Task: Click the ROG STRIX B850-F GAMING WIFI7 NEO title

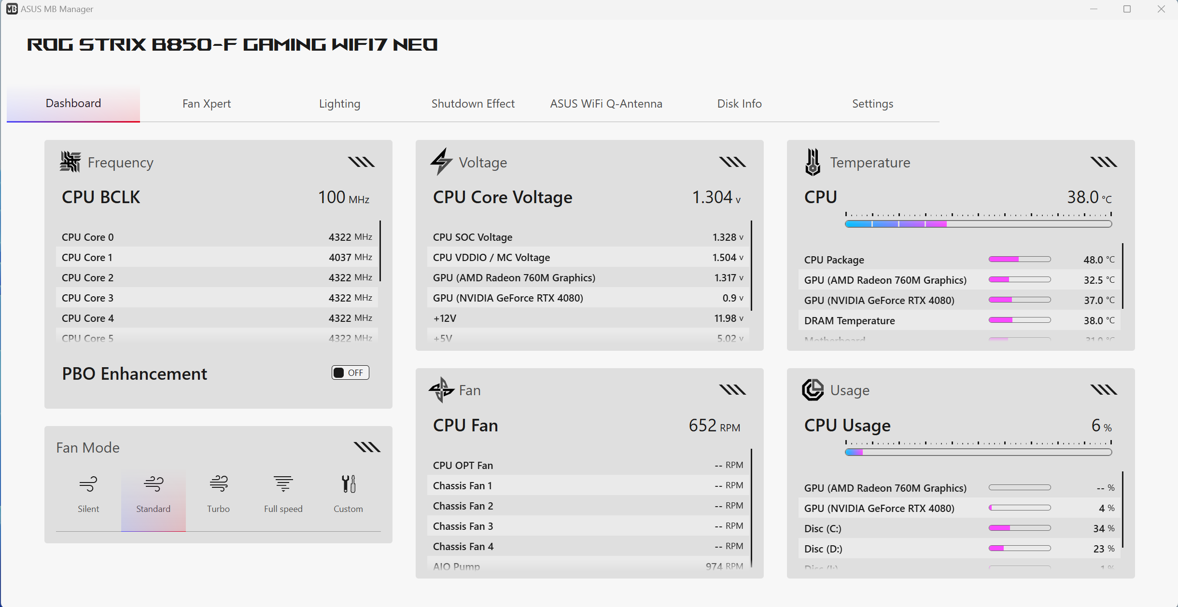Action: [x=232, y=45]
